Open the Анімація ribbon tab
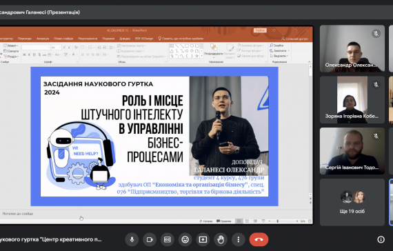This screenshot has height=251, width=393. tap(43, 39)
